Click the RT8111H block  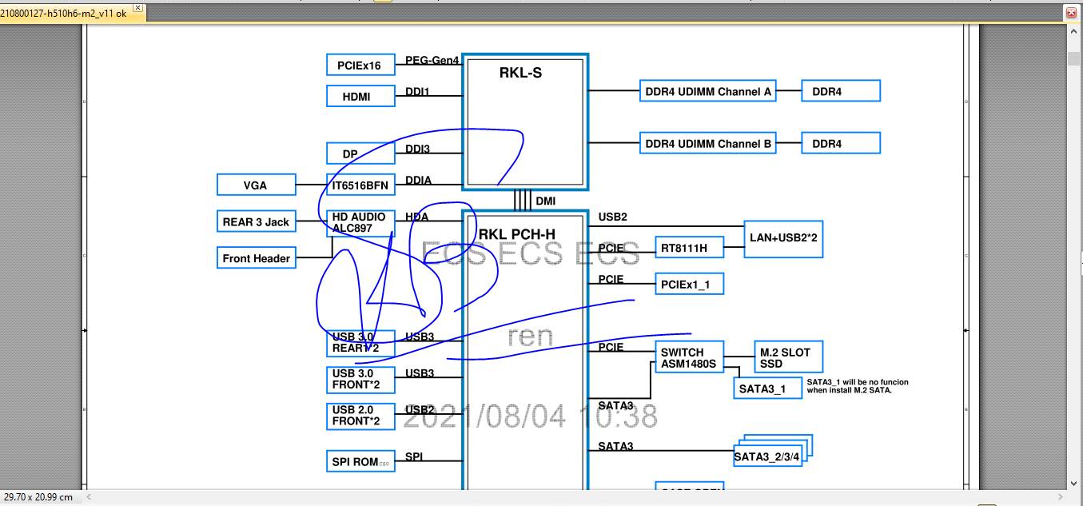point(689,248)
